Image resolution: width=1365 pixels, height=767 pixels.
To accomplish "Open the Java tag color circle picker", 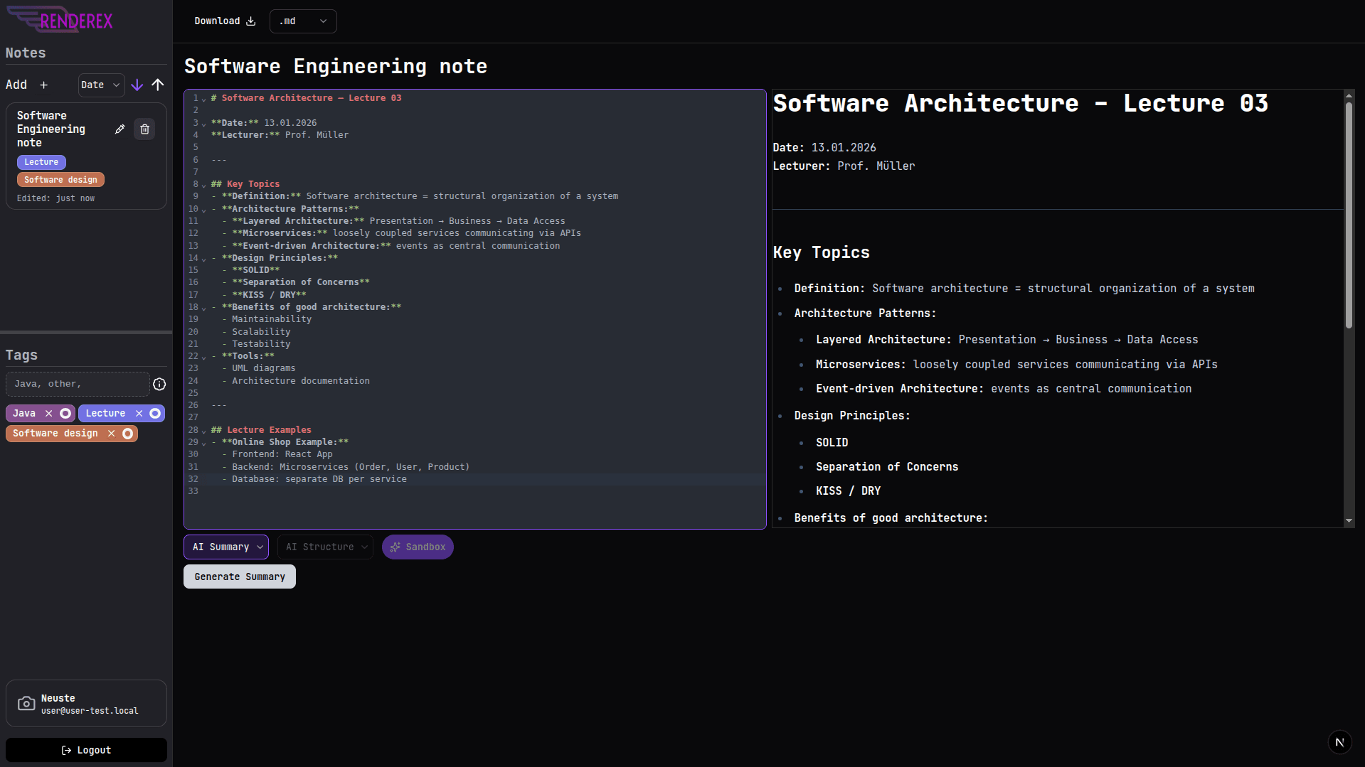I will tap(65, 414).
